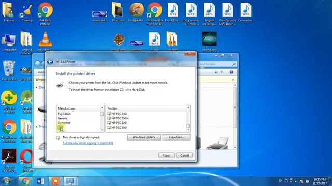Screen dimensions: 332x186
Task: Show hidden tray icons arrow
Action: 296,181
